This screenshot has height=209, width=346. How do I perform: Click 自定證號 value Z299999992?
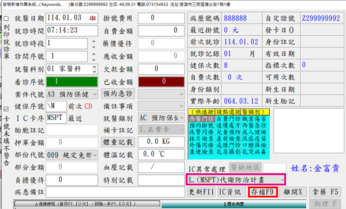tap(321, 18)
